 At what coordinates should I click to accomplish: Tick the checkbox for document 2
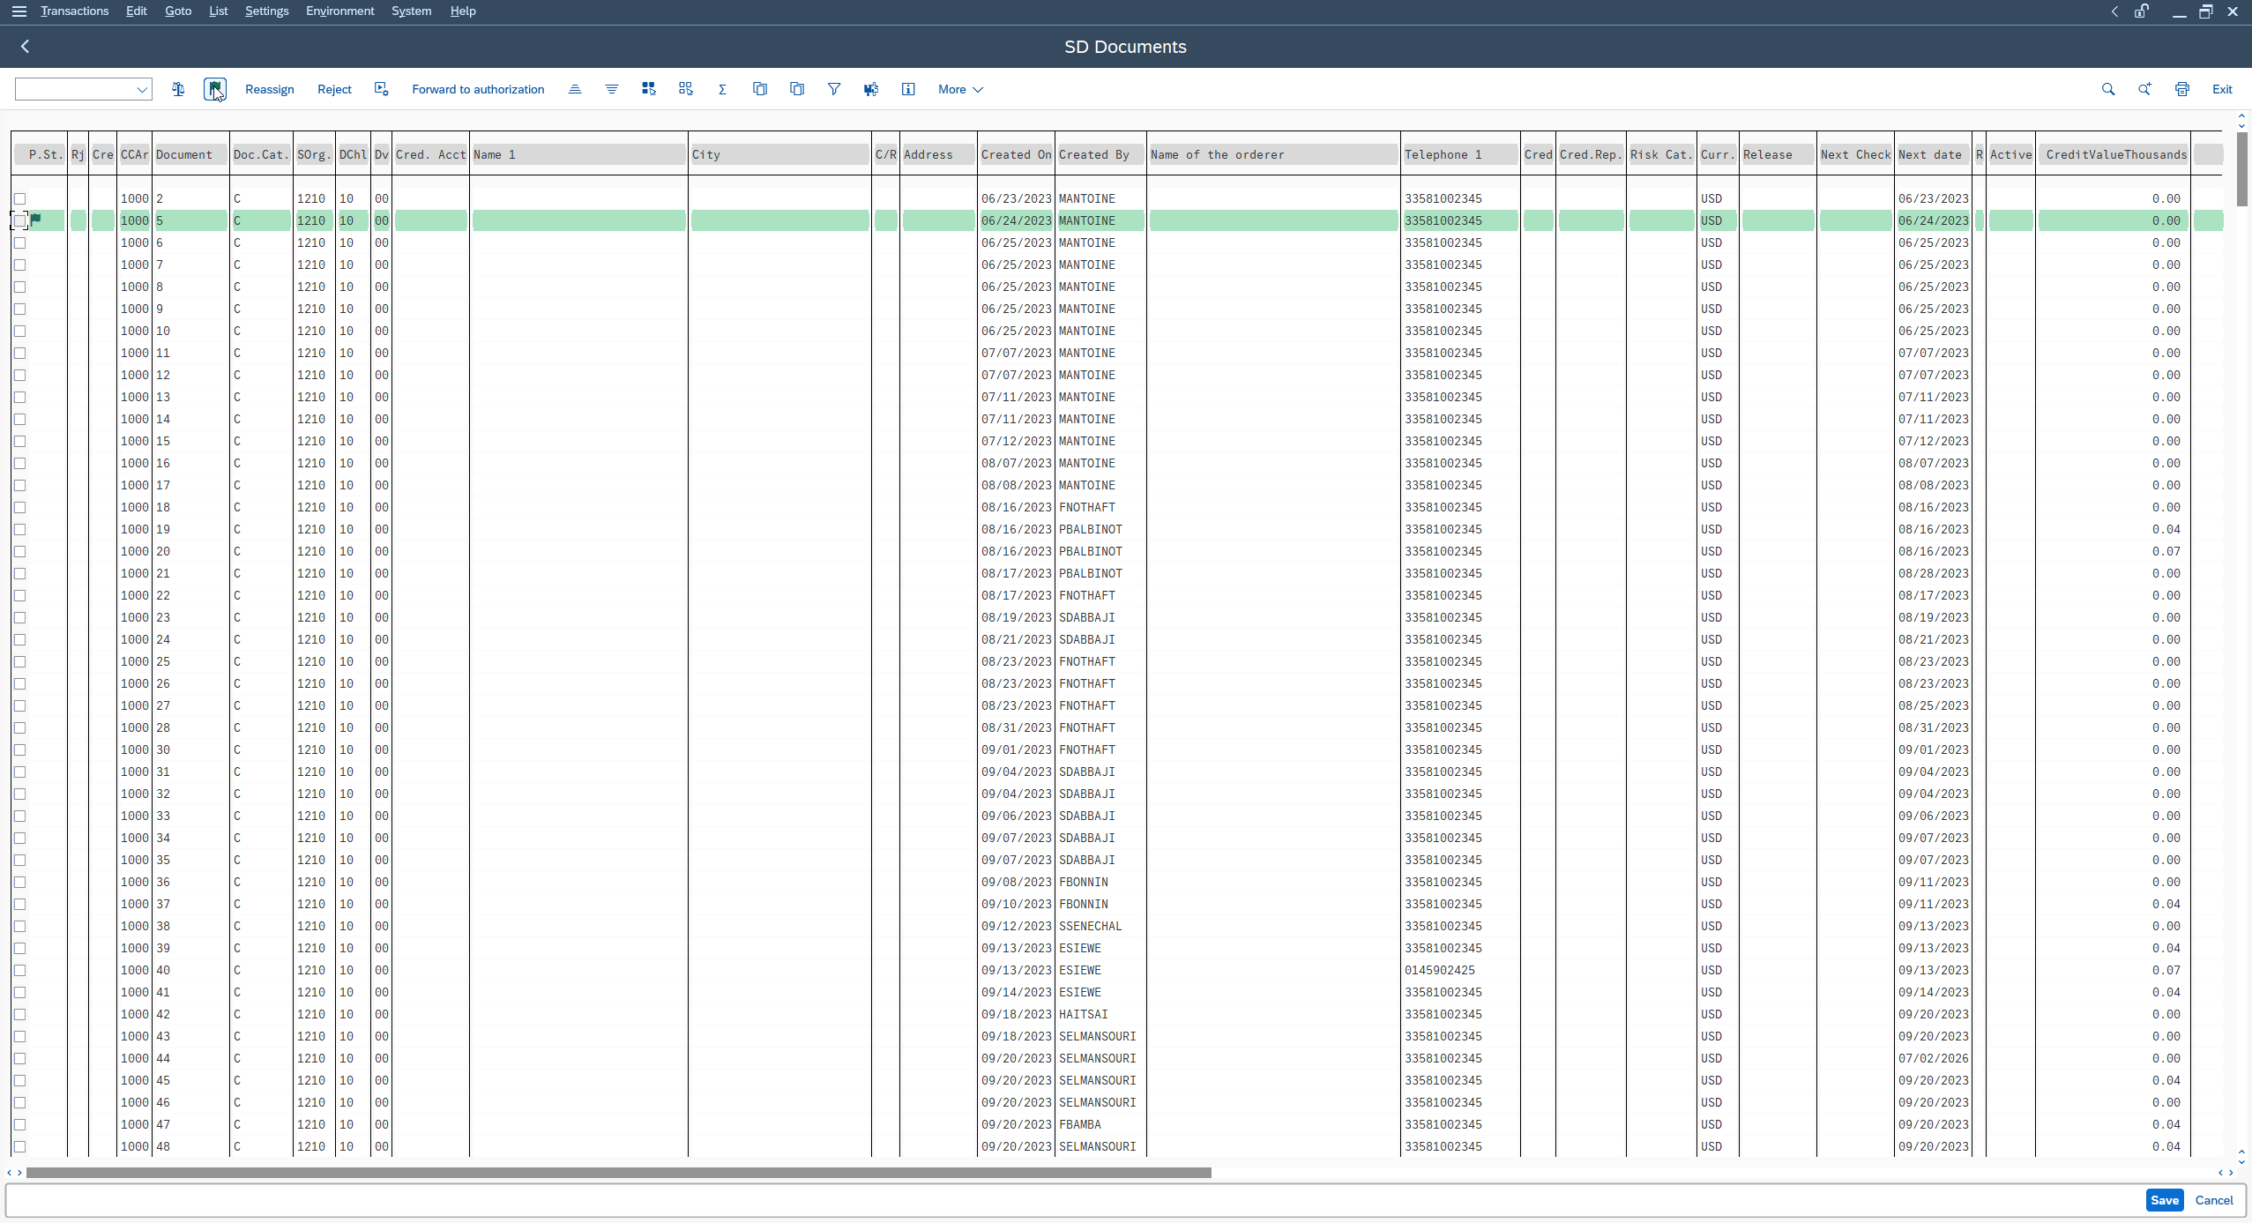[x=19, y=199]
